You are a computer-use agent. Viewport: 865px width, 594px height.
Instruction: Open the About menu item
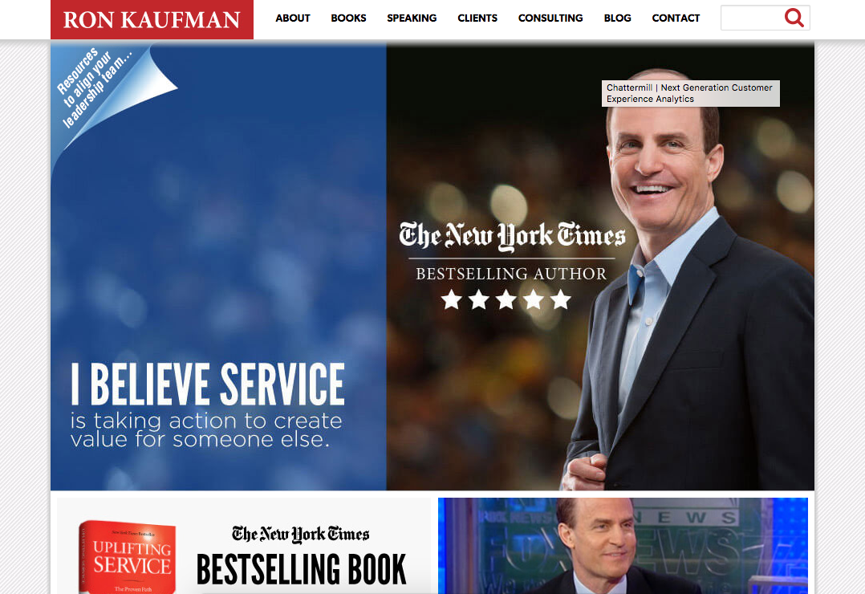pyautogui.click(x=293, y=18)
